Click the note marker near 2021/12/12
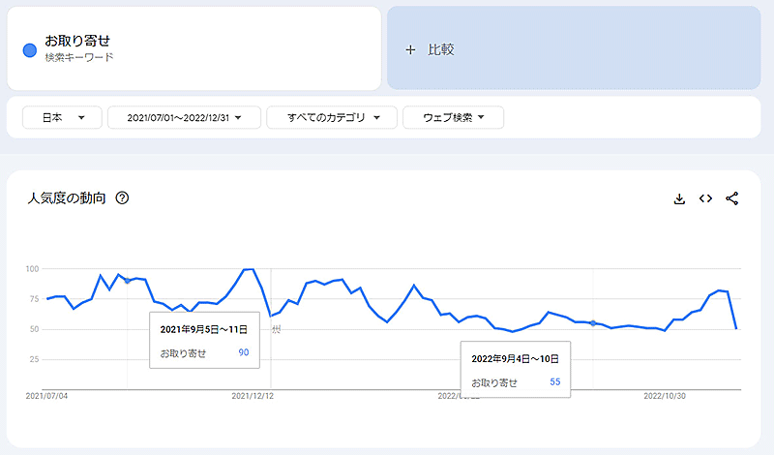The image size is (774, 455). 276,330
